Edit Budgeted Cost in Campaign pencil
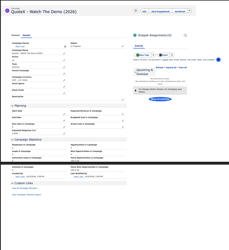 tap(123, 120)
